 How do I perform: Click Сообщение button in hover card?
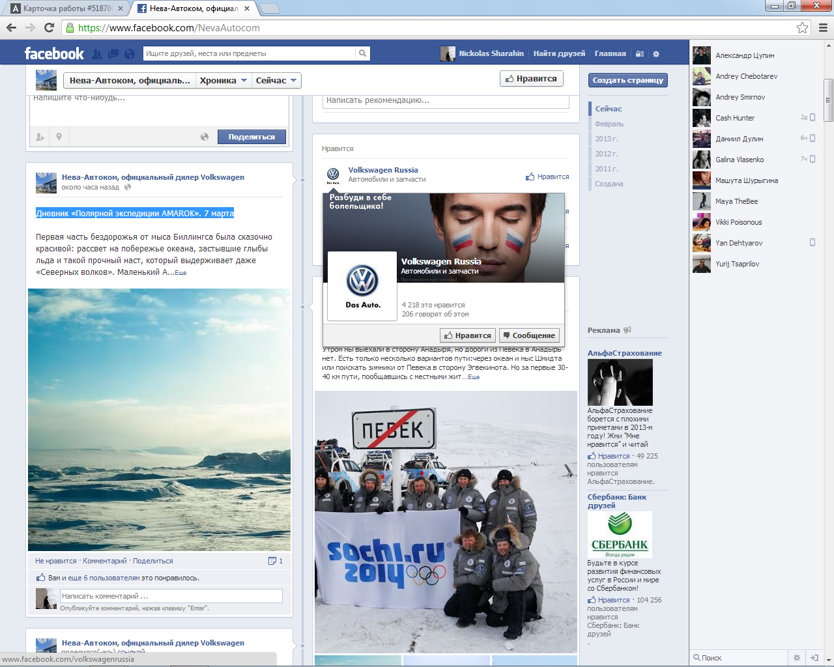[x=529, y=335]
